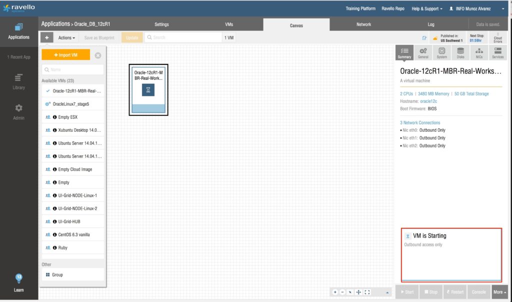Screen dimensions: 512x302
Task: Click the VM name filter field
Action: [x=73, y=70]
